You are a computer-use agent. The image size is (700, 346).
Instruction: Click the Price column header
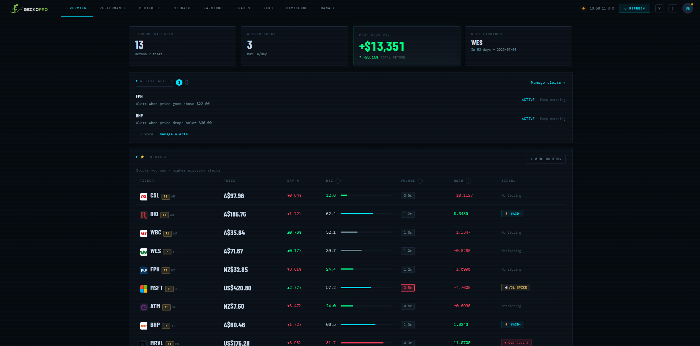(229, 181)
